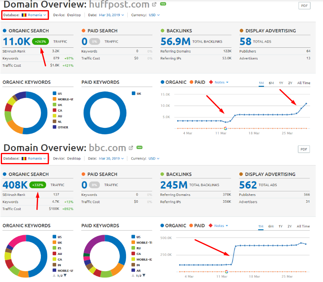Open huffpost.com organic traffic value 11.0K

pos(17,41)
